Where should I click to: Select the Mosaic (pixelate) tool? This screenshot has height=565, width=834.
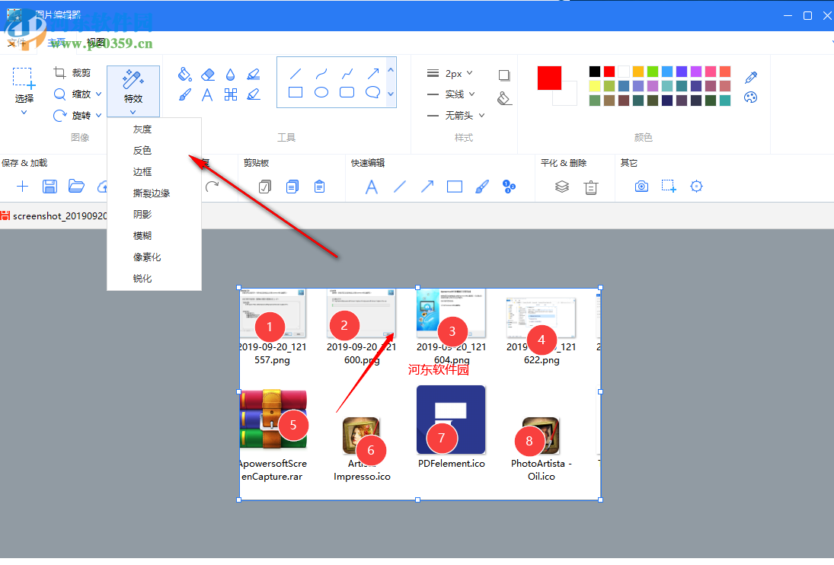[x=232, y=94]
